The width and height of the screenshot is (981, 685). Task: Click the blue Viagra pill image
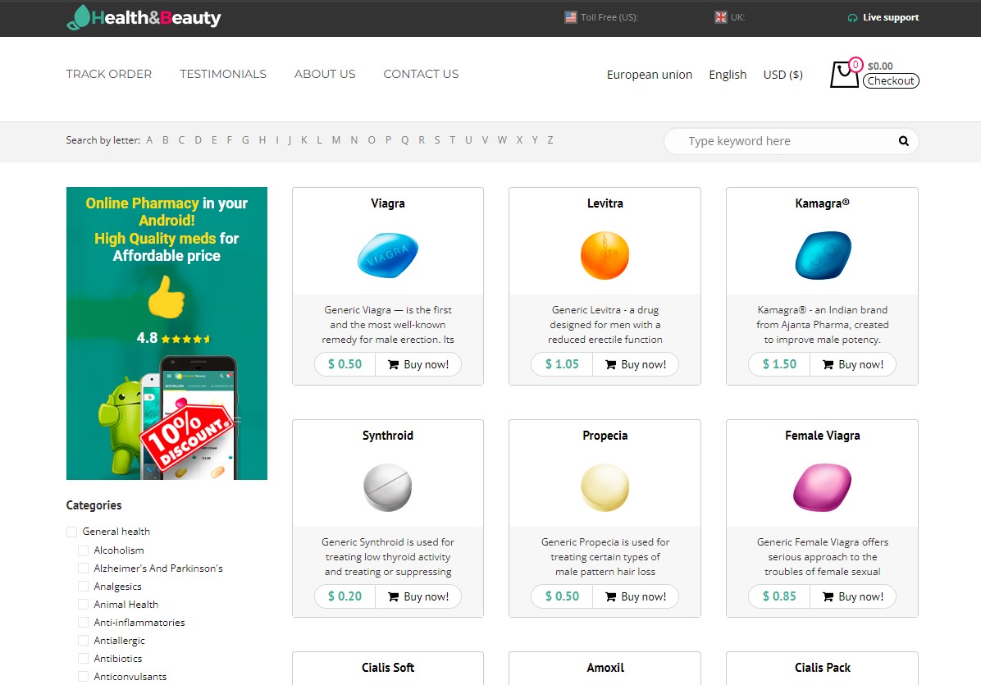(388, 255)
